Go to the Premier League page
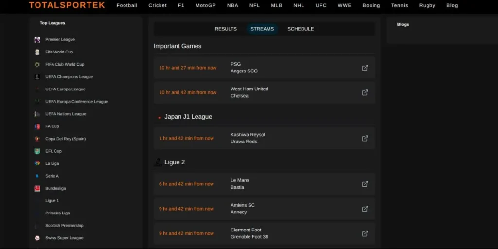The height and width of the screenshot is (249, 498). click(x=60, y=40)
